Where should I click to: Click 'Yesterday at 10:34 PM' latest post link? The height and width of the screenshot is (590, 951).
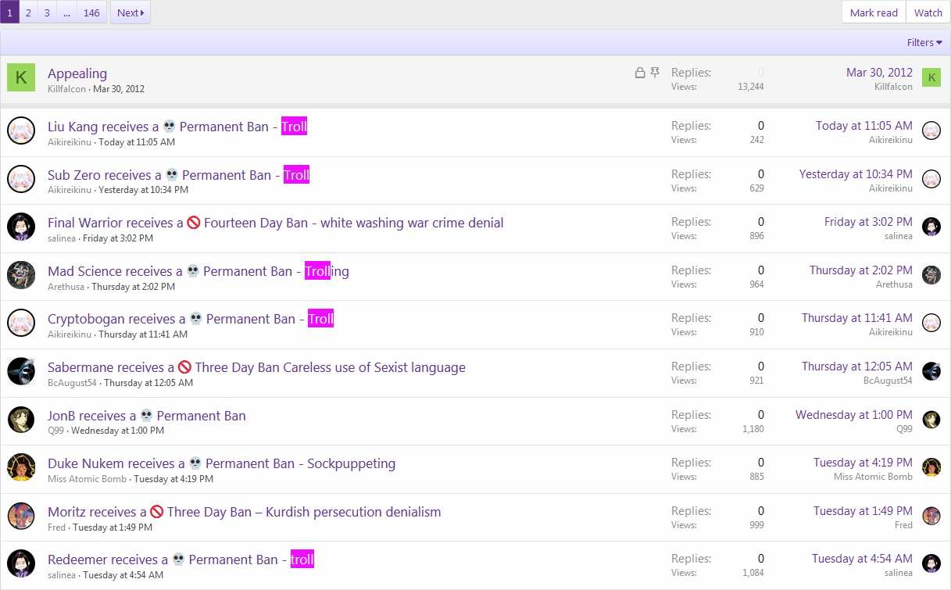pos(856,173)
